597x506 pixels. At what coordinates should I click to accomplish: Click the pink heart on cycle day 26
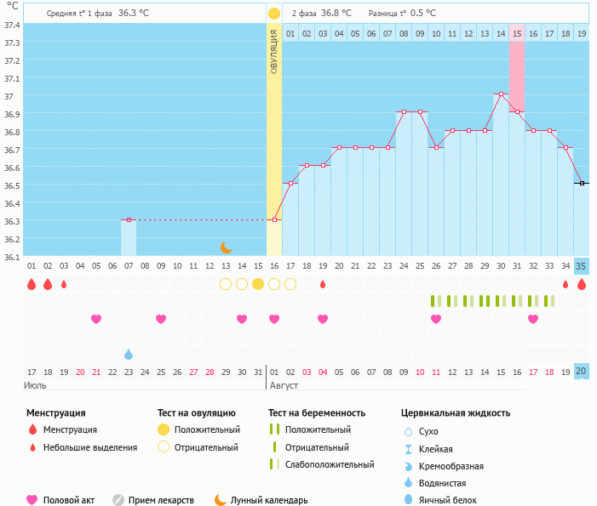coord(436,319)
